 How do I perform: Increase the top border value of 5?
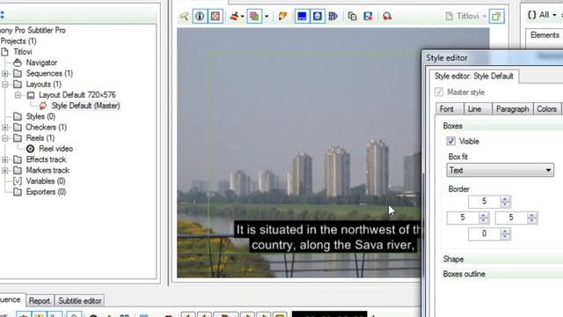[x=505, y=199]
